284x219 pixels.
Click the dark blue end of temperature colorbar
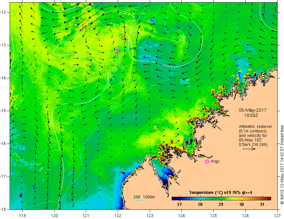174,199
